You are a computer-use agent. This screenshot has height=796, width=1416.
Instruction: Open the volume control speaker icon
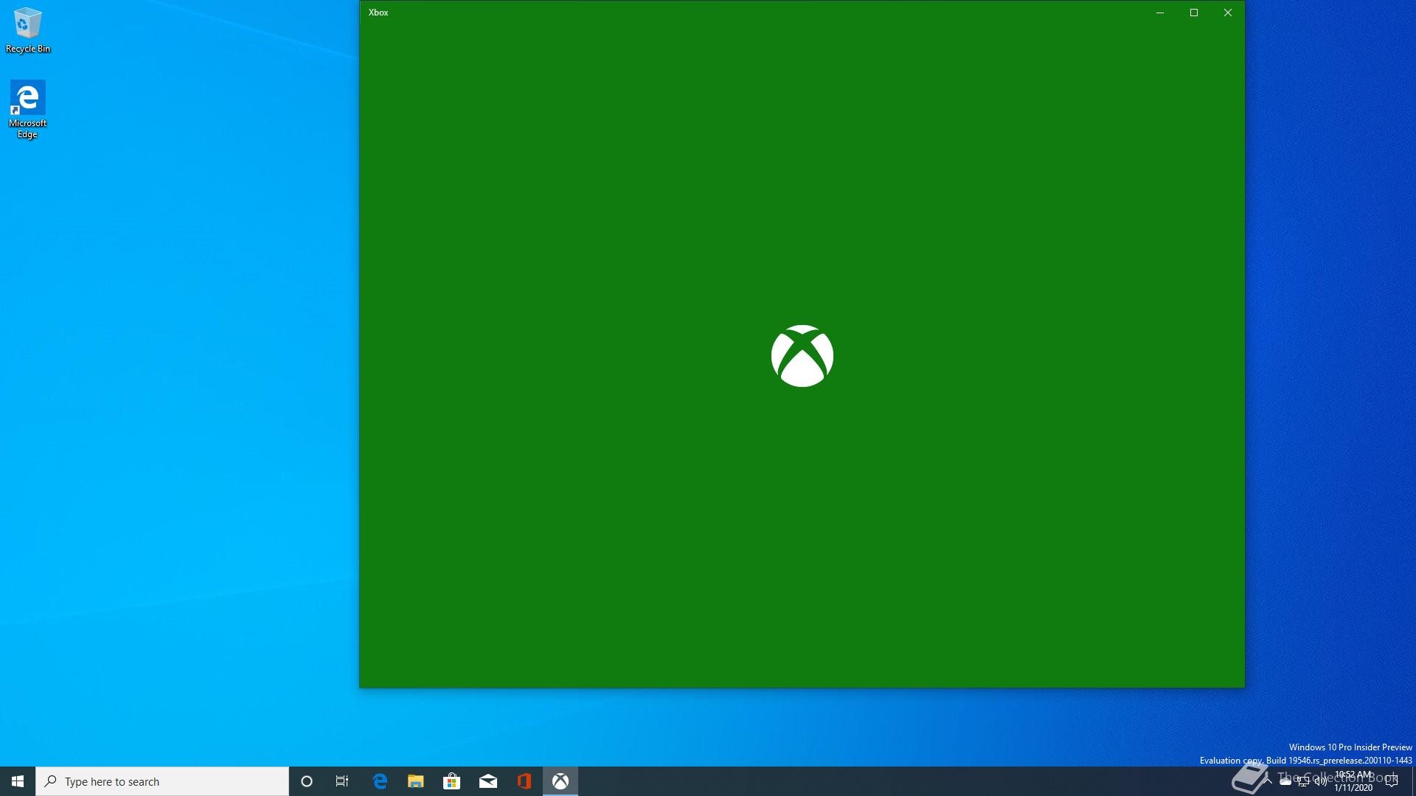(1321, 781)
